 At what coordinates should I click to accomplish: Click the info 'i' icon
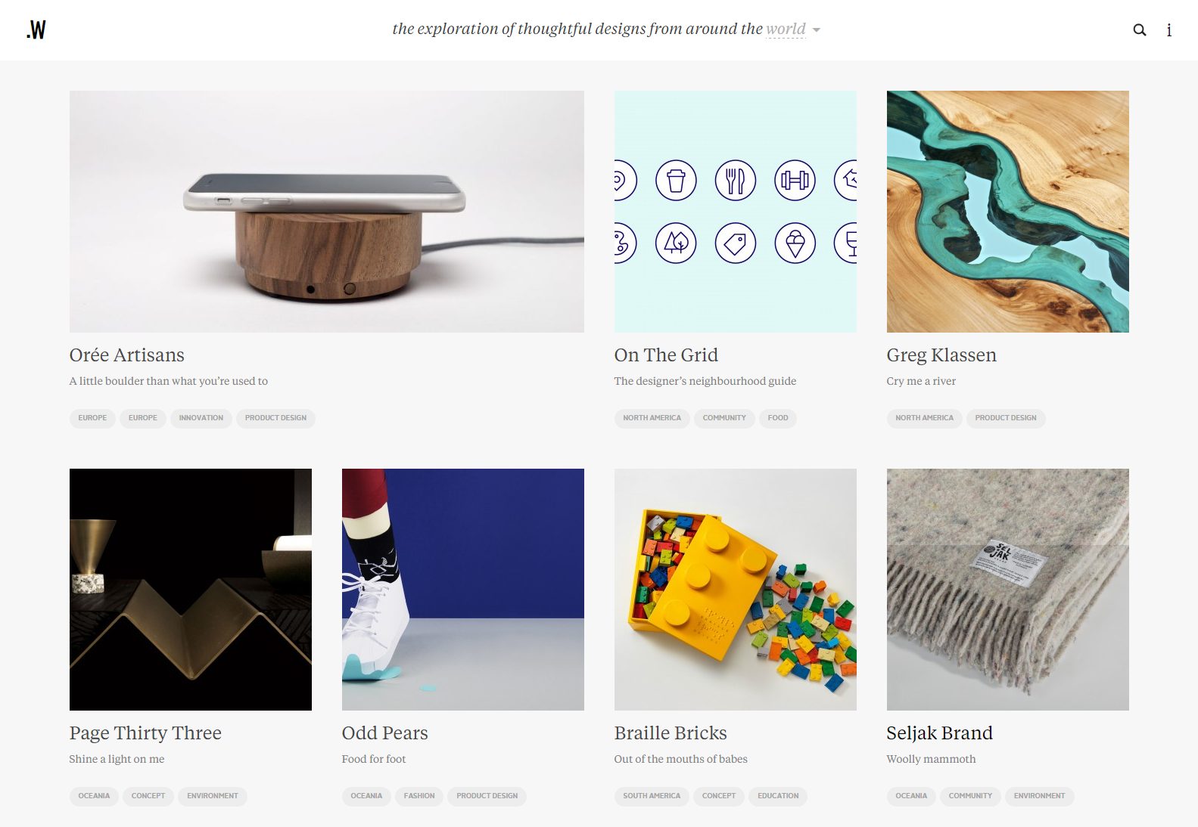point(1168,30)
